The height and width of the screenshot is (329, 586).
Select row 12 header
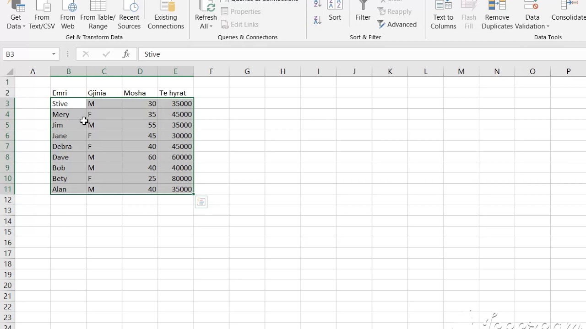[x=7, y=200]
